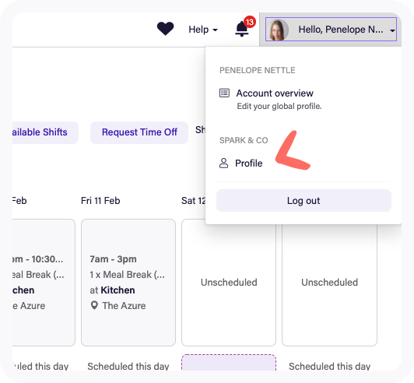Click the red 13 notification badge
Viewport: 414px width, 383px height.
(250, 22)
